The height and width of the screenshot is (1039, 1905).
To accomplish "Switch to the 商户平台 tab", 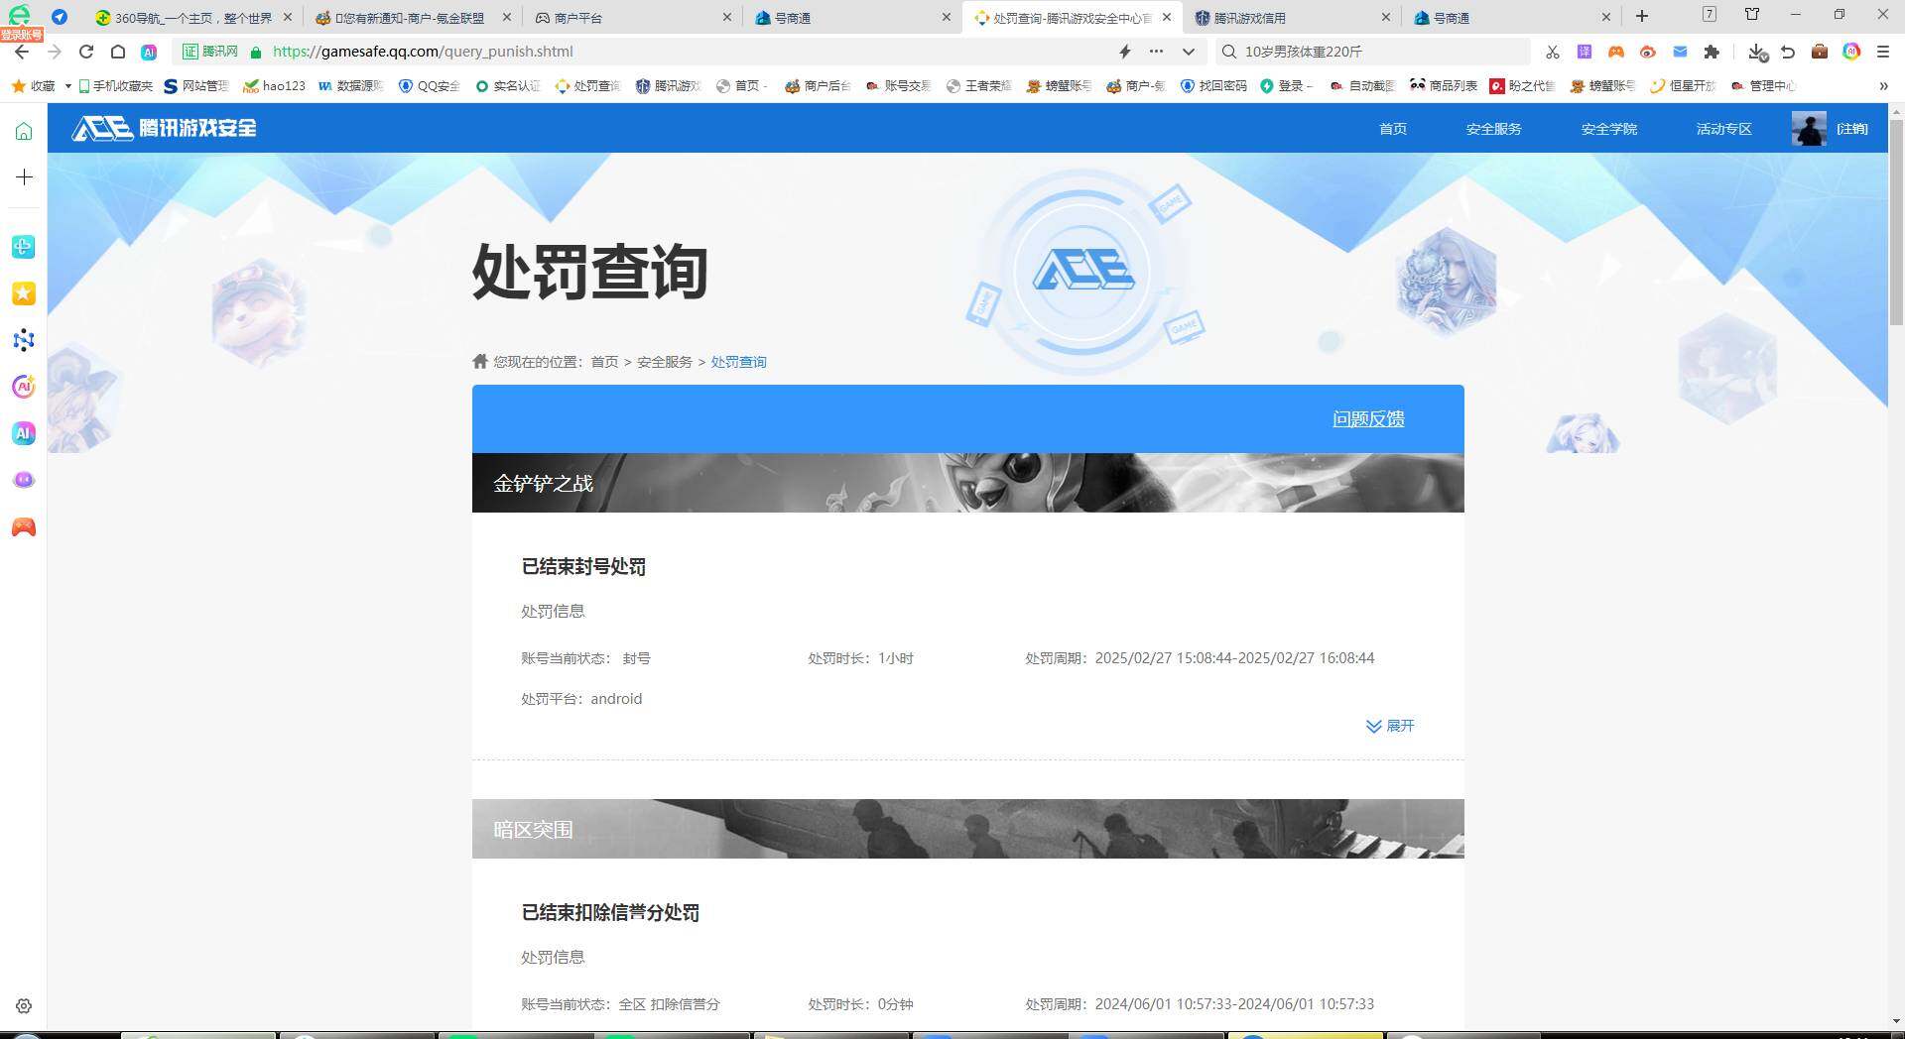I will pyautogui.click(x=630, y=18).
